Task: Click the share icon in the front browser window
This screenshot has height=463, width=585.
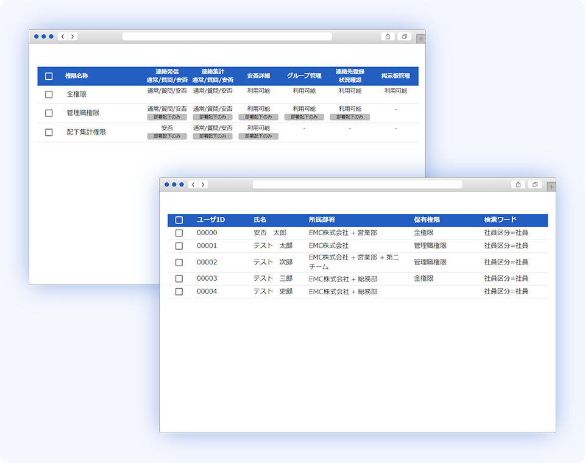Action: [x=518, y=185]
